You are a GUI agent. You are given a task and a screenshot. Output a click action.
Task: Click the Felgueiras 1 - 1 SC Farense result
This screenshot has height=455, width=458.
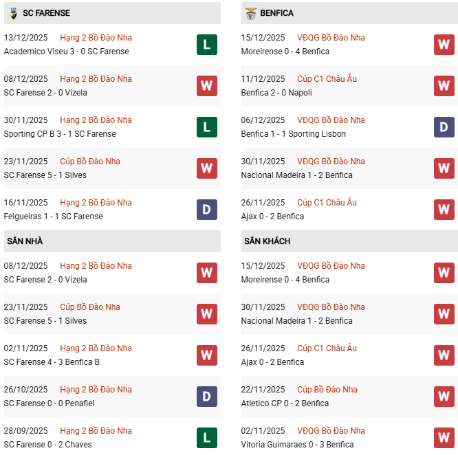point(53,217)
